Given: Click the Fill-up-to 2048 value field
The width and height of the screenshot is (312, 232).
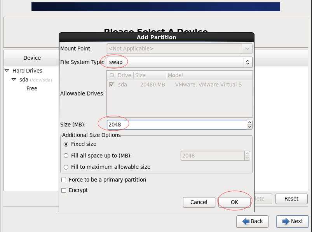Looking at the screenshot, I should (213, 156).
